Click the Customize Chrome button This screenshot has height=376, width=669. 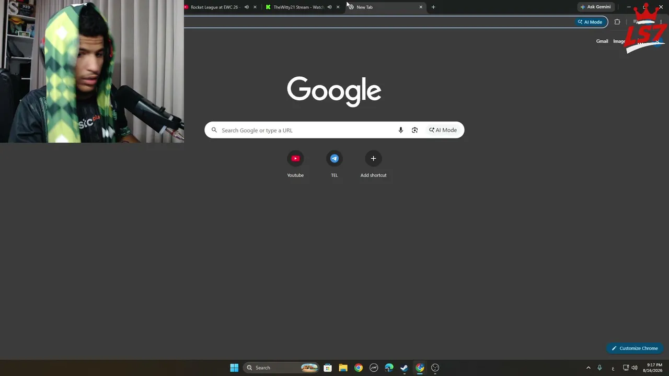635,348
